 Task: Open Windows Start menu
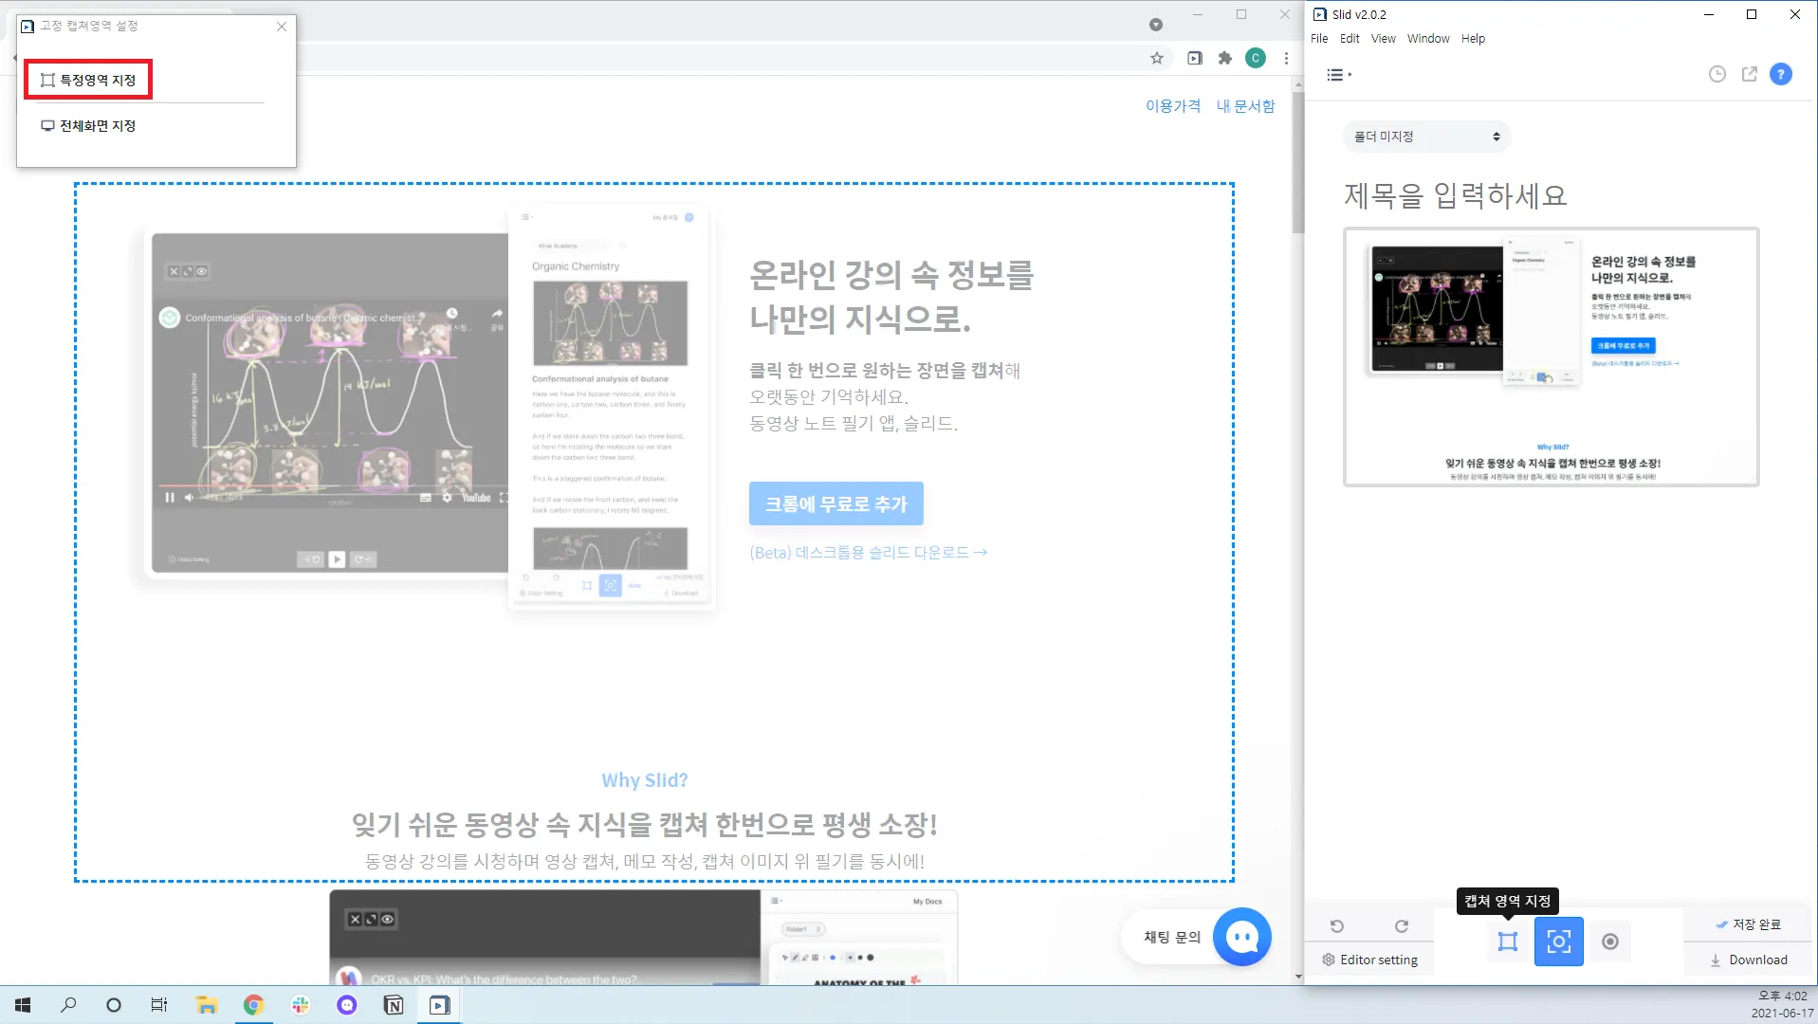23,1005
